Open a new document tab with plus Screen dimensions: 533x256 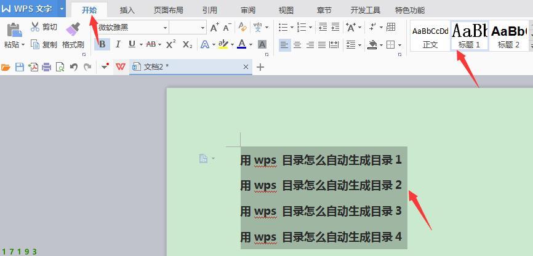[x=260, y=67]
